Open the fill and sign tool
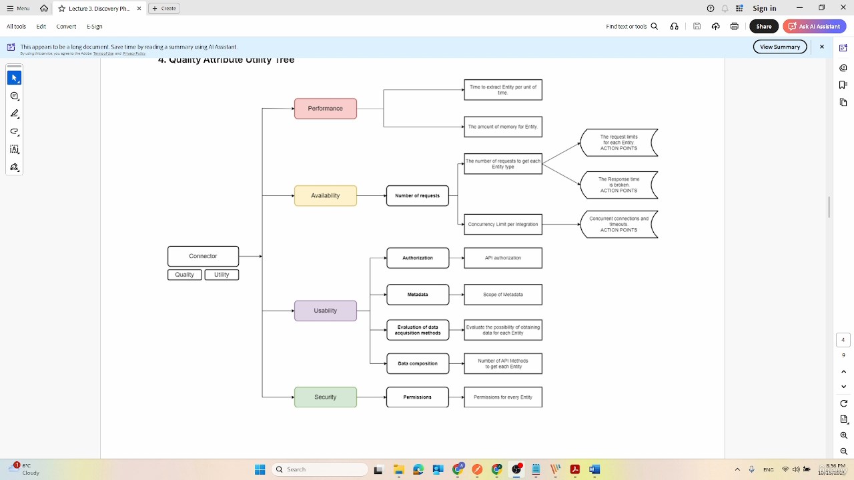Image resolution: width=854 pixels, height=480 pixels. (14, 167)
